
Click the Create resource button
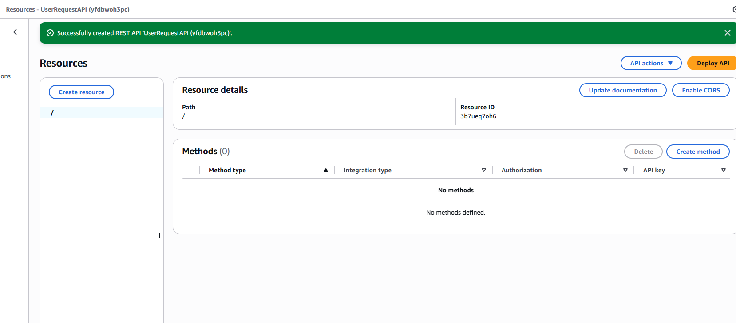click(81, 92)
